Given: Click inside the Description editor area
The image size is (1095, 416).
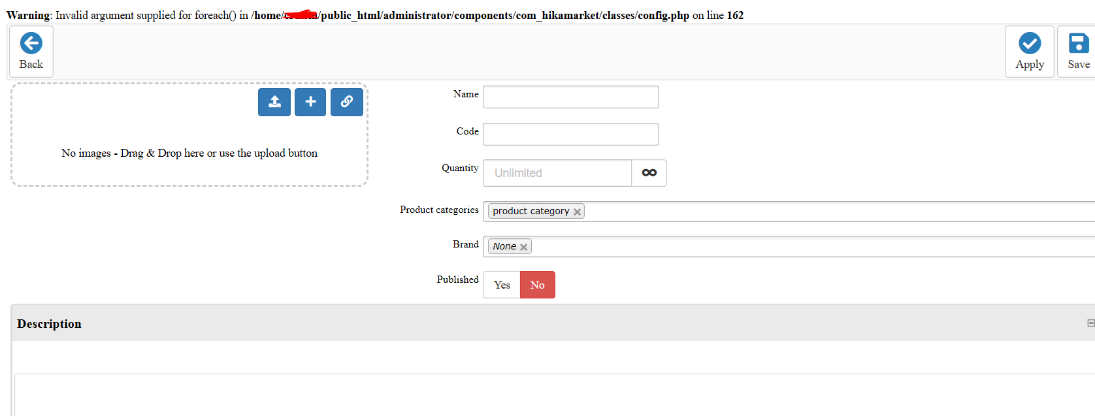Looking at the screenshot, I should pyautogui.click(x=523, y=394).
